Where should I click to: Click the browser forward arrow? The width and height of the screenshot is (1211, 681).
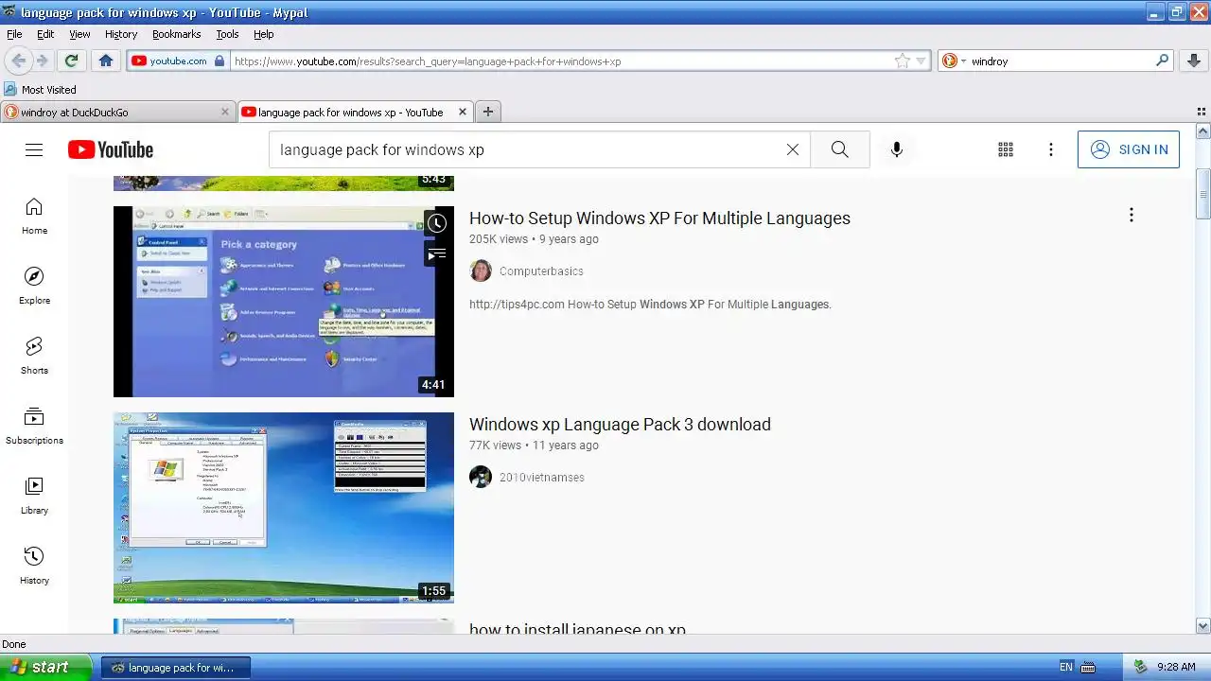pyautogui.click(x=43, y=61)
